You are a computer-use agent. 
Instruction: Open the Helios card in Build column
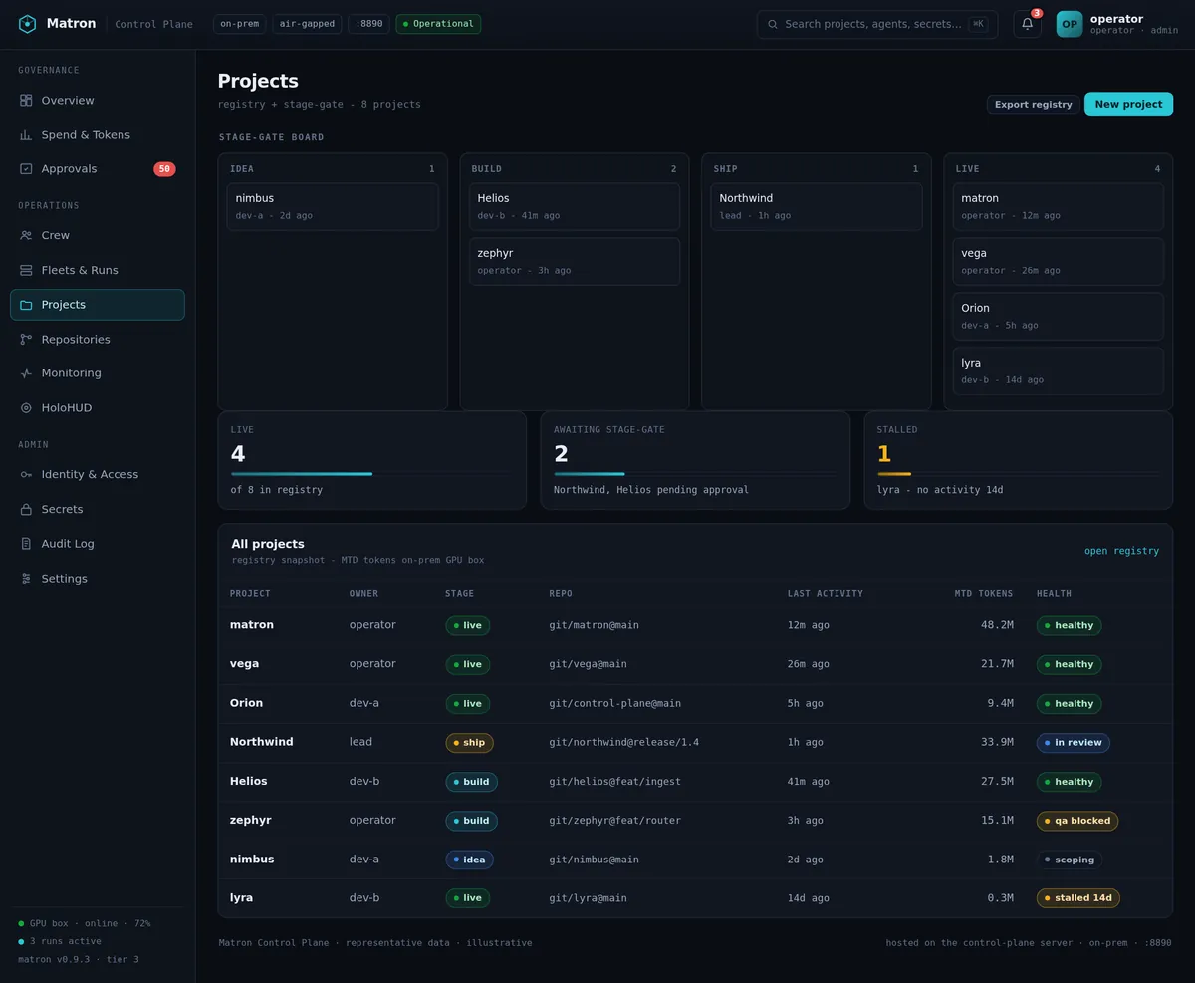tap(575, 206)
